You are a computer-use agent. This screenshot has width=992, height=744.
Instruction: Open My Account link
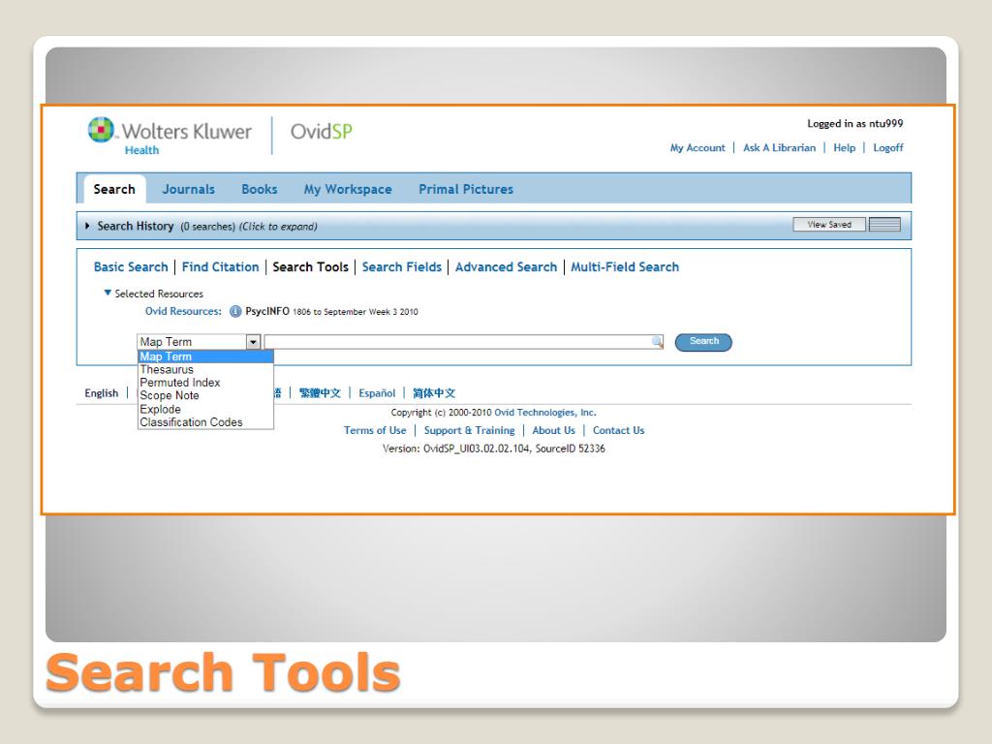697,147
